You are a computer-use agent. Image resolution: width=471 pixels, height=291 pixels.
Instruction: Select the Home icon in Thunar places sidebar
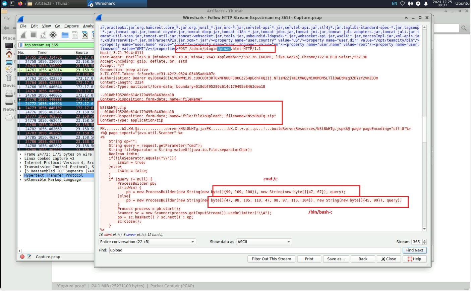pyautogui.click(x=9, y=54)
